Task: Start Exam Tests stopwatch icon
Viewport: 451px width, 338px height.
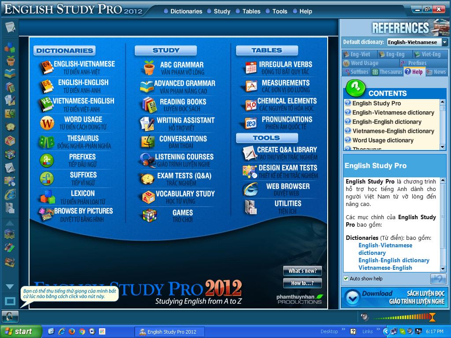Action: pos(147,179)
